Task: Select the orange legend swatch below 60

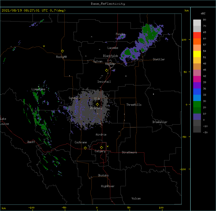Action: coord(197,41)
